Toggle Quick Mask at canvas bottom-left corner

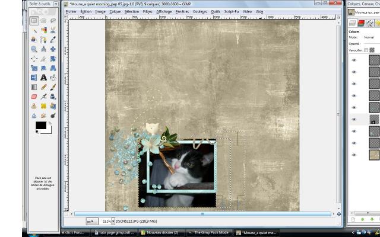click(66, 214)
